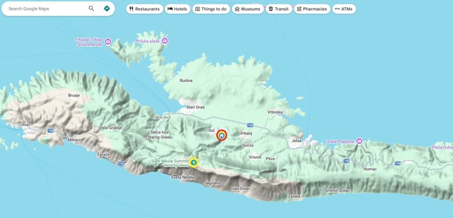Screen dimensions: 453x218
Task: Click the 116 road shield below Zaraće
Action: click(121, 164)
